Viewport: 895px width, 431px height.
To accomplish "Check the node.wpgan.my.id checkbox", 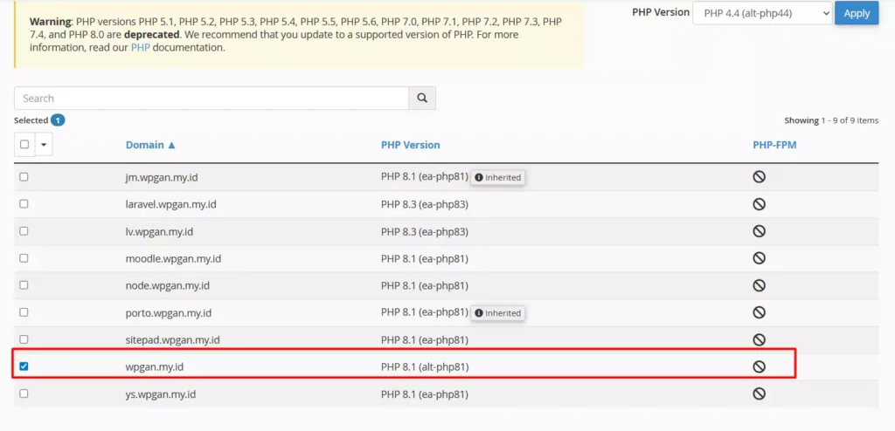I will click(x=24, y=285).
